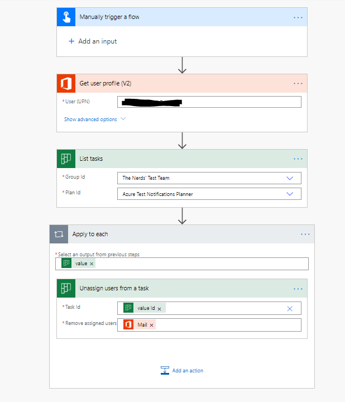Click the Remove assigned users field
345x402 pixels.
pyautogui.click(x=209, y=325)
